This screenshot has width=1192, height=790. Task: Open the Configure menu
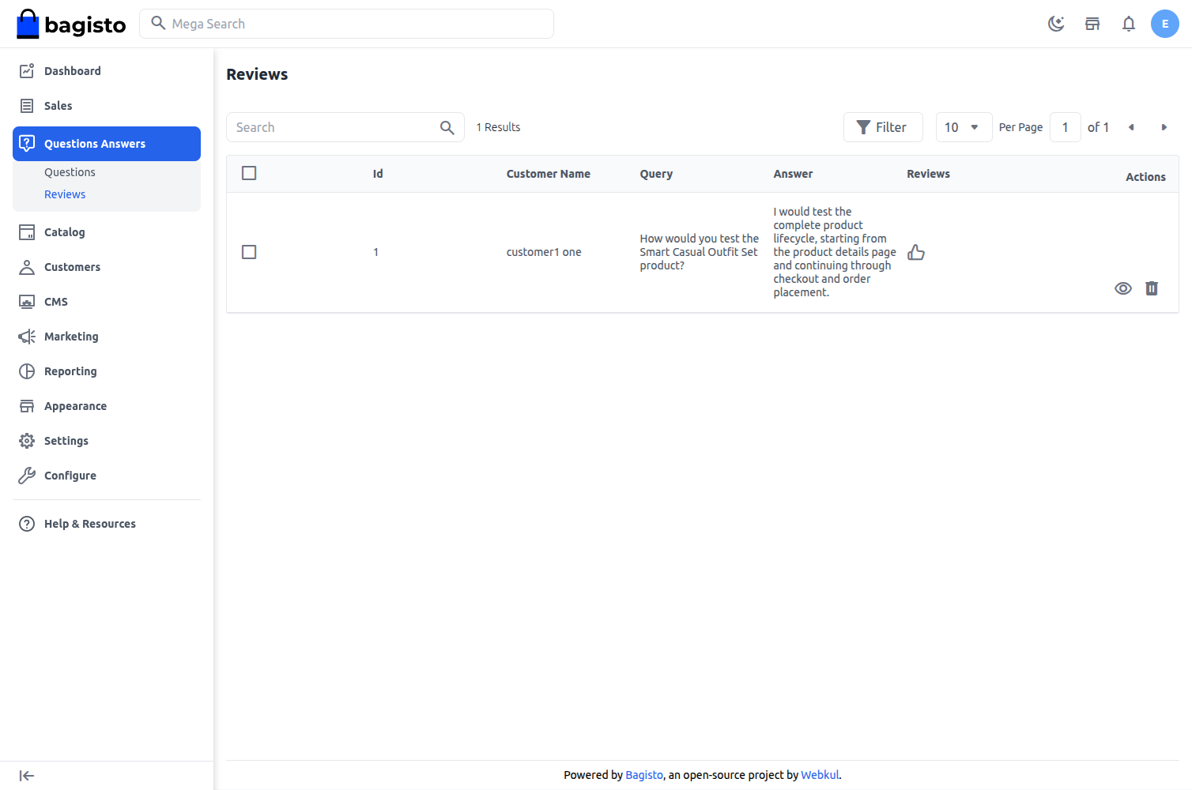pos(107,476)
